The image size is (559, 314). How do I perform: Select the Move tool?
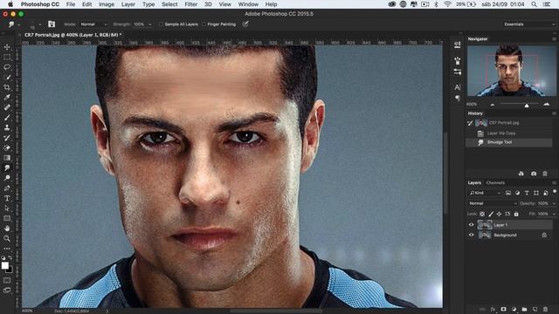7,47
